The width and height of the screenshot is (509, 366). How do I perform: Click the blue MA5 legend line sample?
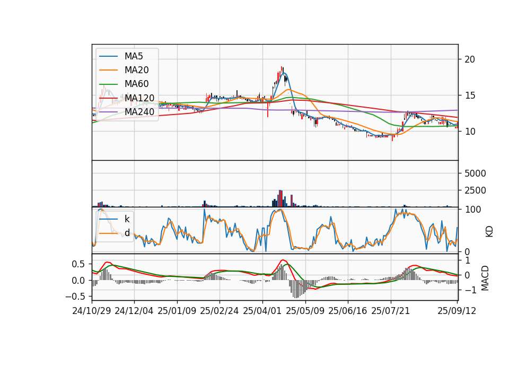coord(108,56)
